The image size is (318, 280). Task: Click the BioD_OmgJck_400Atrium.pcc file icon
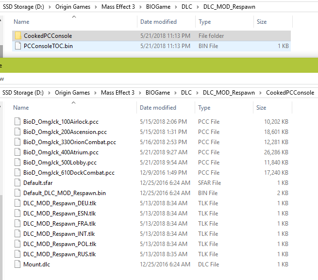click(18, 152)
